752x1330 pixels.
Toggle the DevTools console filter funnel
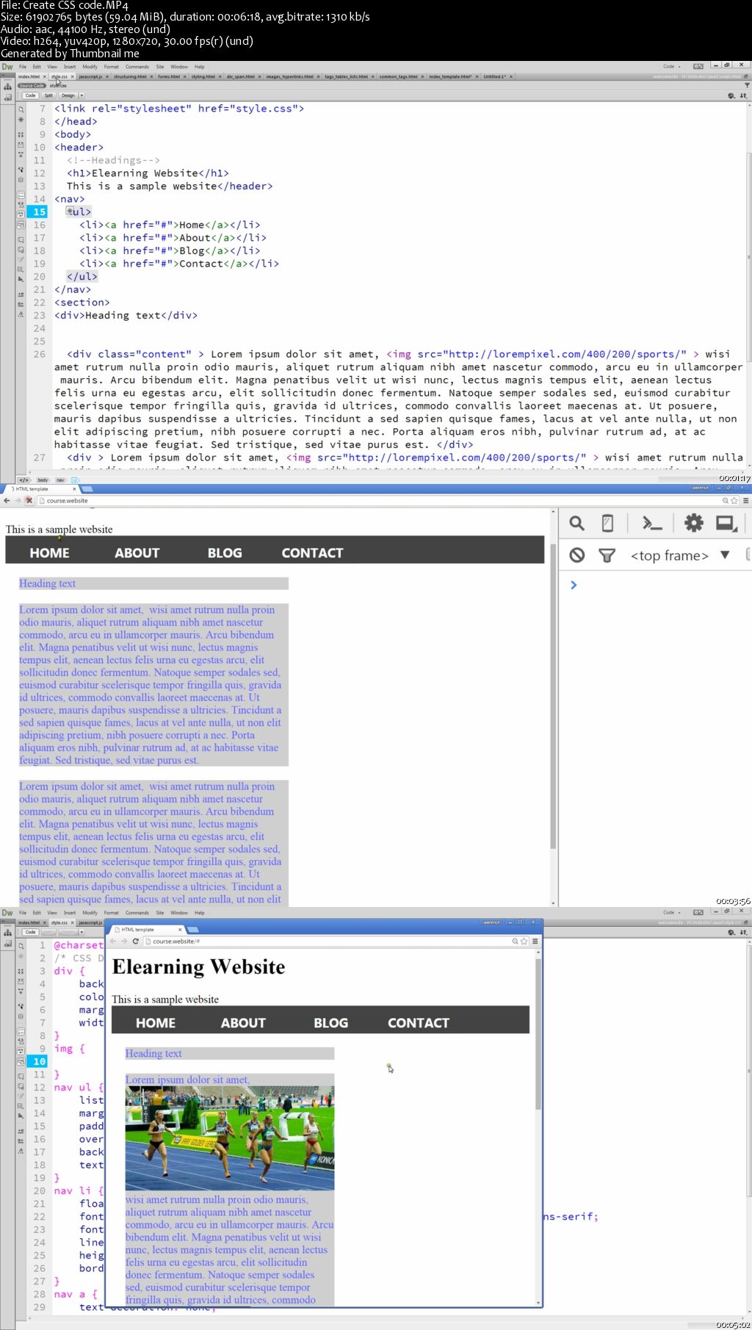(x=607, y=555)
